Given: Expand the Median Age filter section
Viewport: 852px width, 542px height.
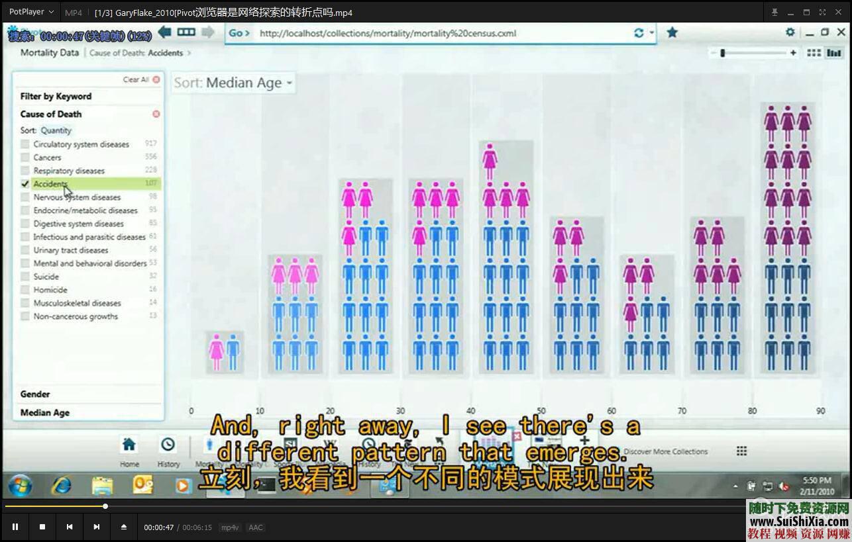Looking at the screenshot, I should pos(45,412).
